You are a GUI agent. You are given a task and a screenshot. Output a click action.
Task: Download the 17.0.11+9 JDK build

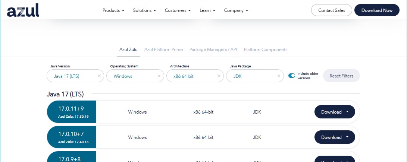click(x=335, y=112)
